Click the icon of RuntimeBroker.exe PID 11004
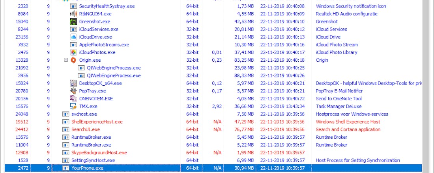 pyautogui.click(x=65, y=145)
